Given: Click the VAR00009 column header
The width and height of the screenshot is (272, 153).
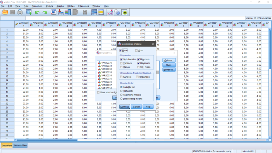Looking at the screenshot, I should click(138, 24).
